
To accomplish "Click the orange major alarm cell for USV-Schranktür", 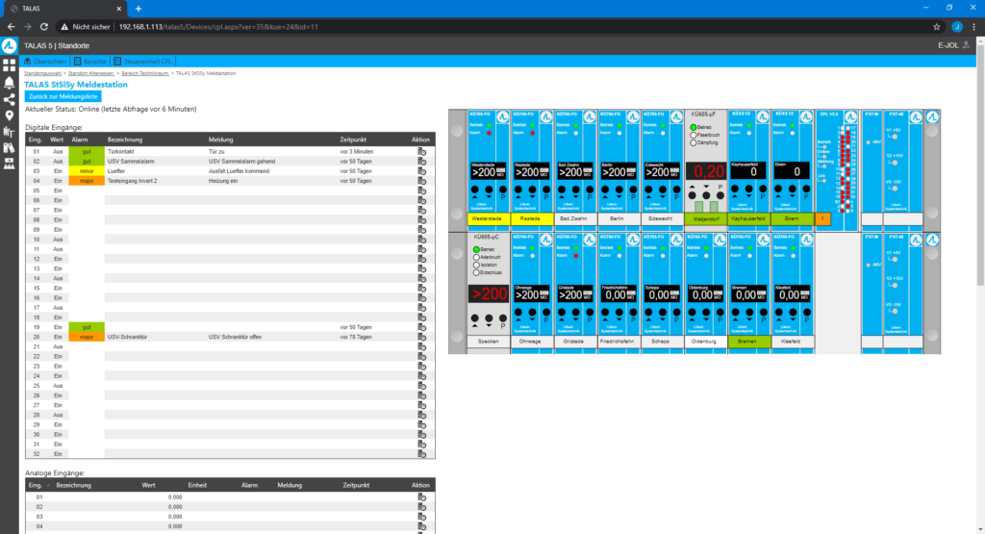I will tap(87, 337).
